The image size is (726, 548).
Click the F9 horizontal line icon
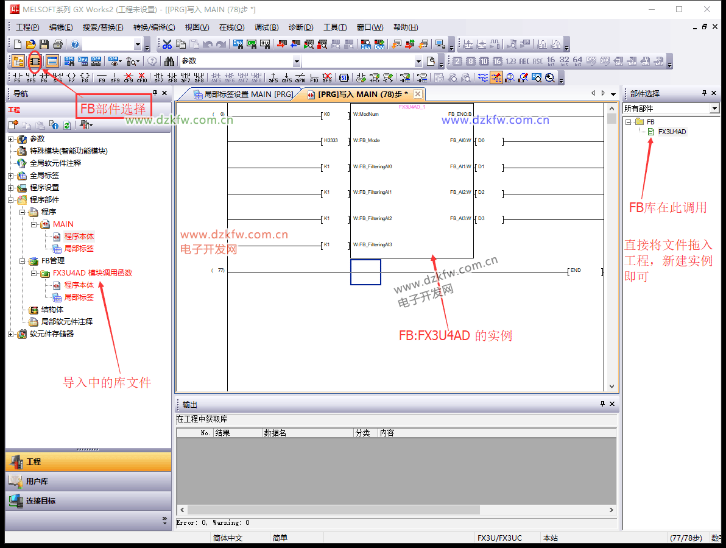tap(102, 77)
